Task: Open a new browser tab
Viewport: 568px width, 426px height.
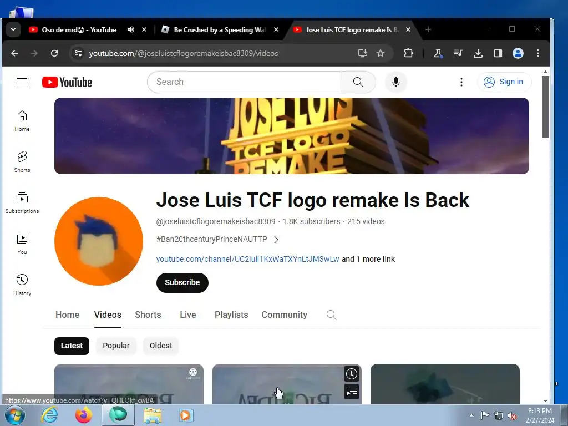Action: point(428,29)
